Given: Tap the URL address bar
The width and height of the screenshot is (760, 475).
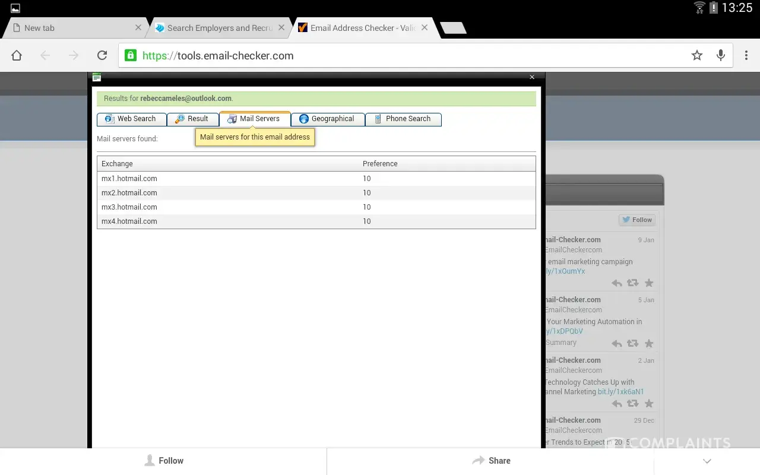Looking at the screenshot, I should pos(404,55).
